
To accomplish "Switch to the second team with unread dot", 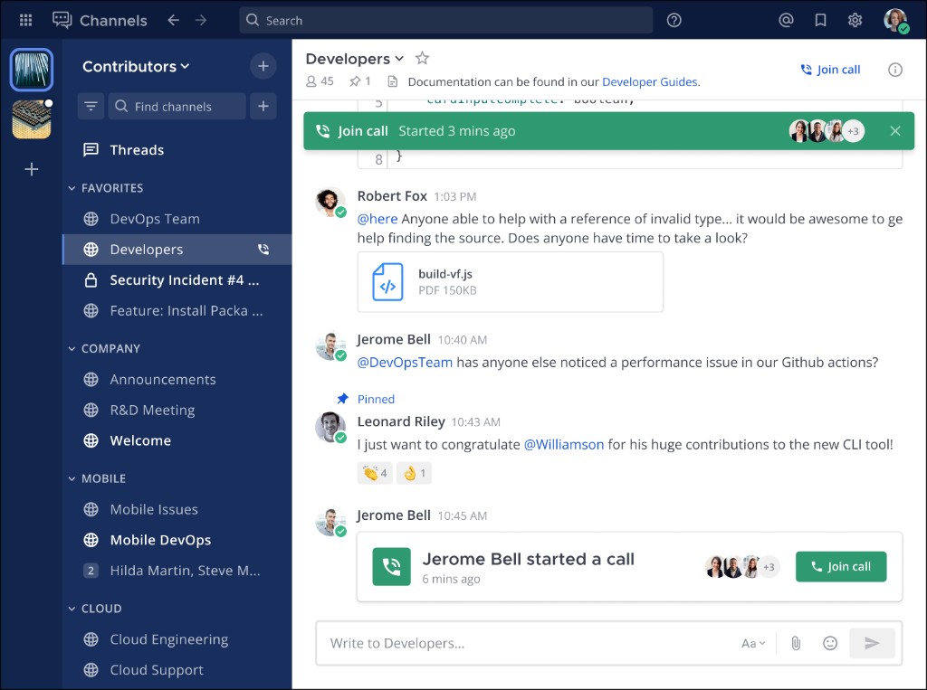I will coord(32,119).
